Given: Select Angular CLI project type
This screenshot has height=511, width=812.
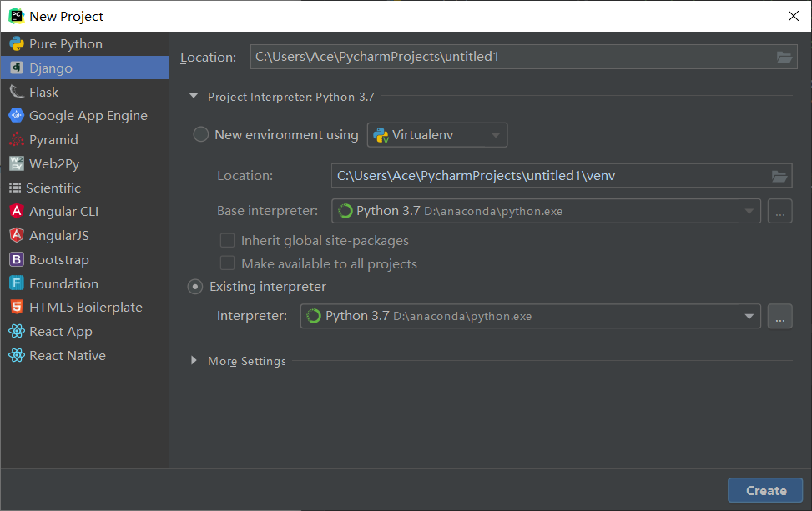Looking at the screenshot, I should 85,211.
